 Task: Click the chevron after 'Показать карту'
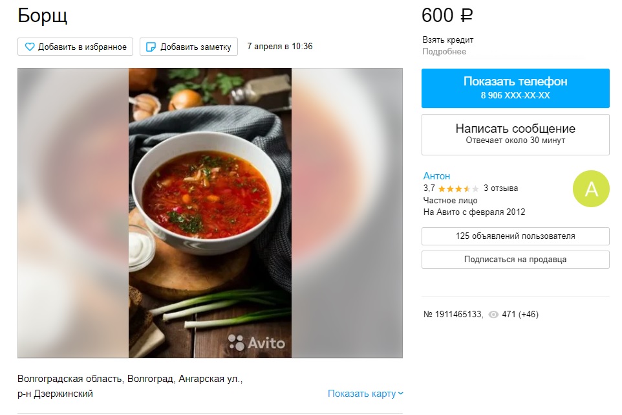pyautogui.click(x=401, y=393)
